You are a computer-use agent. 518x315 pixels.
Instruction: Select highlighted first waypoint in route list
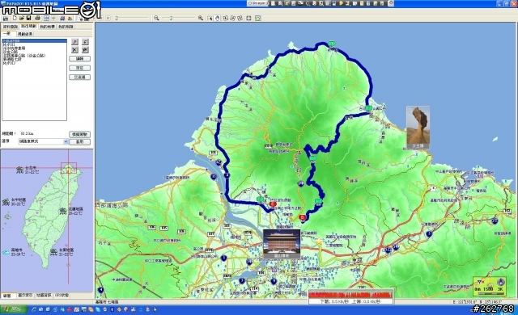tap(34, 41)
